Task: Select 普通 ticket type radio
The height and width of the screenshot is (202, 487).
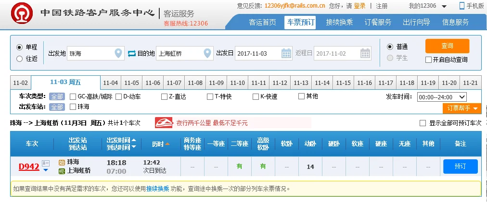Action: pos(390,47)
